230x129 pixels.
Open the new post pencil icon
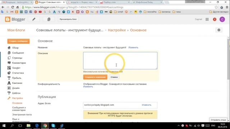(x=34, y=19)
